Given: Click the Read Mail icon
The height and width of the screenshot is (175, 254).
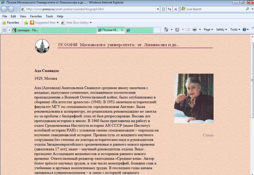Looking at the screenshot, I should pos(188,30).
